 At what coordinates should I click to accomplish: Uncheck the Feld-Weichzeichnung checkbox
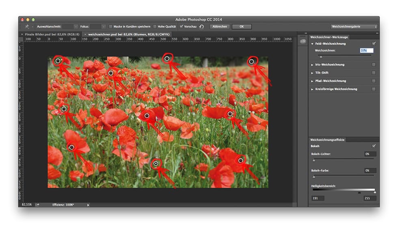point(374,44)
